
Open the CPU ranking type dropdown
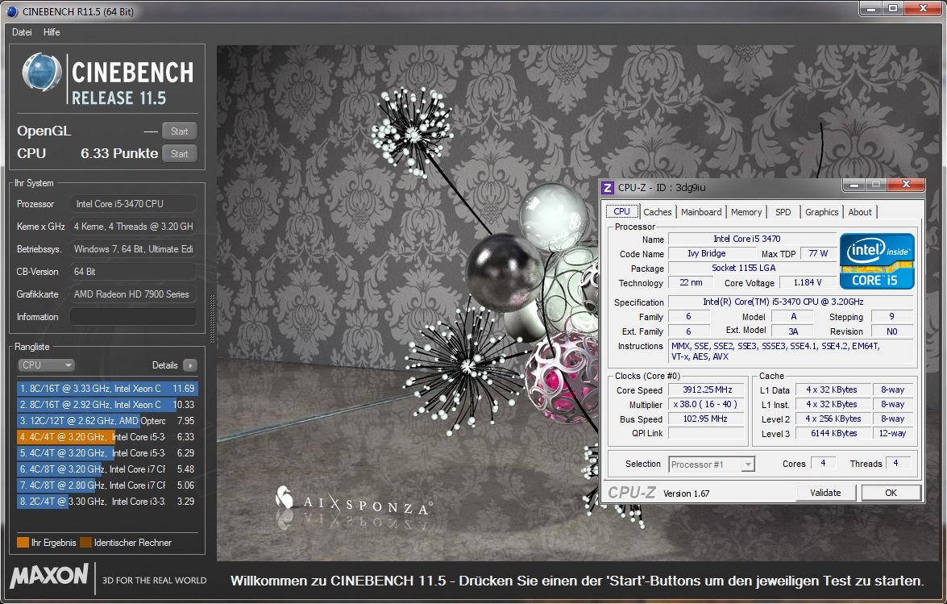point(46,365)
